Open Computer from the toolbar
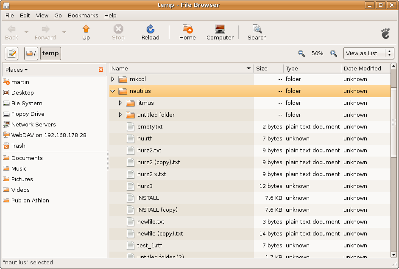This screenshot has width=399, height=269. pos(220,29)
